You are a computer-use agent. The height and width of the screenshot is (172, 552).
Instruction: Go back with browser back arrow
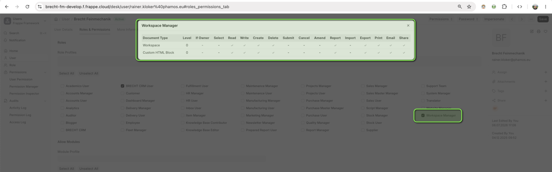7,7
